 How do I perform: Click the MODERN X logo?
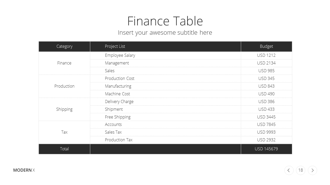[24, 170]
